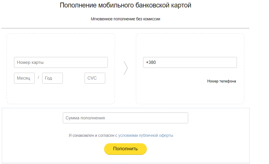
Task: Click empty area of dashed card details panel
Action: tap(61, 45)
